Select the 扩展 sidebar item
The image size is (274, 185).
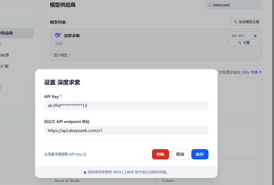pyautogui.click(x=4, y=66)
